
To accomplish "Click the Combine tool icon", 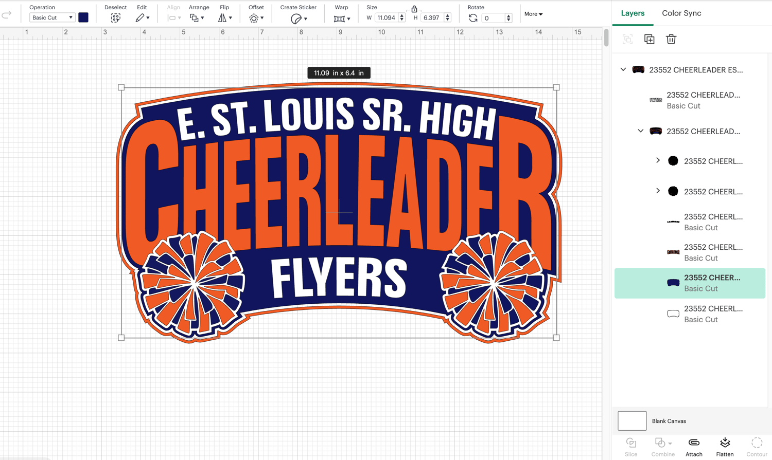I will click(660, 443).
